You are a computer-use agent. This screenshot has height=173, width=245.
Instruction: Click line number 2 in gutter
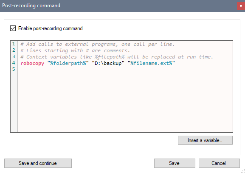pos(14,50)
